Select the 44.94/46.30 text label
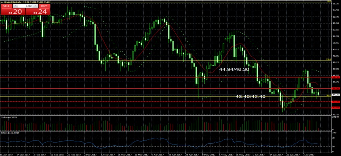The image size is (341, 156). click(x=234, y=69)
